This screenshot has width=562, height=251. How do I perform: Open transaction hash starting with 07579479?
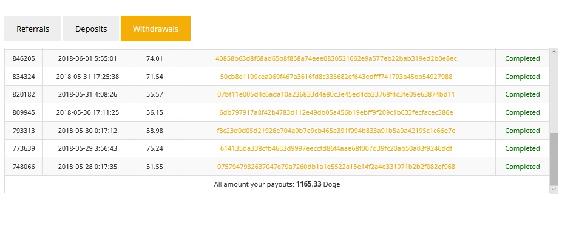click(x=336, y=167)
